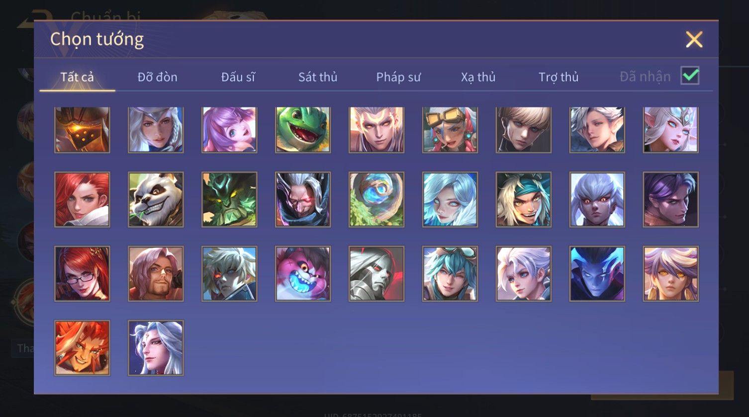Viewport: 749px width, 417px height.
Task: Open the Đấu sĩ tab
Action: [238, 77]
